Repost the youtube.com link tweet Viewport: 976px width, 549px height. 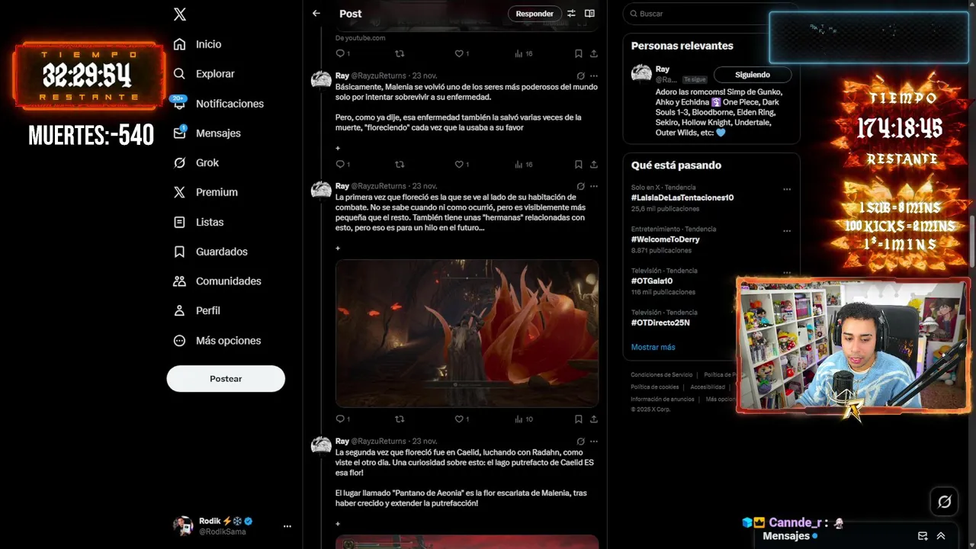click(x=400, y=53)
